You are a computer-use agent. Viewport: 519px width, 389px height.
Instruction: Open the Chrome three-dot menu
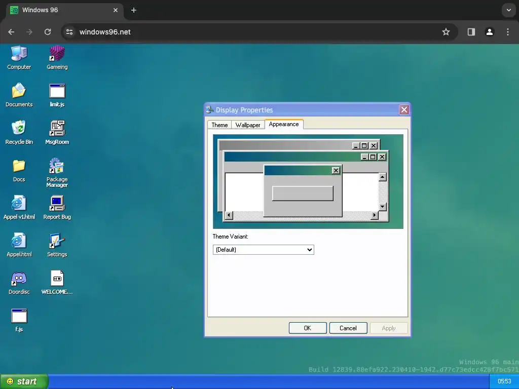pyautogui.click(x=508, y=32)
